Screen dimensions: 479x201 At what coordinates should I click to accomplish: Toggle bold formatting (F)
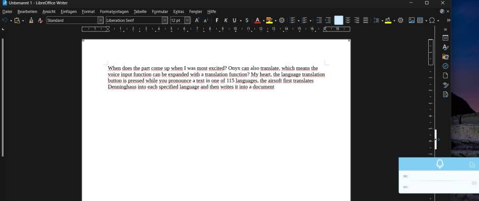pyautogui.click(x=217, y=20)
